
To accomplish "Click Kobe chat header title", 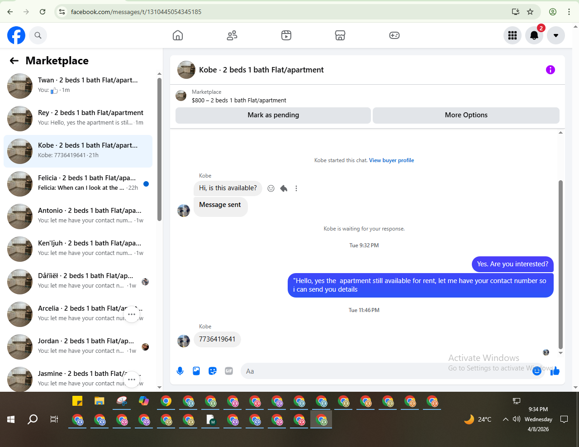I will [261, 70].
